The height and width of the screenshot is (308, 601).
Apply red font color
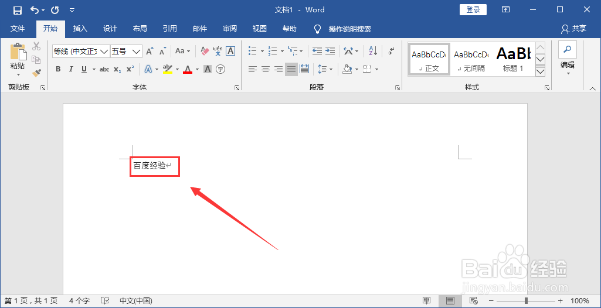point(188,69)
